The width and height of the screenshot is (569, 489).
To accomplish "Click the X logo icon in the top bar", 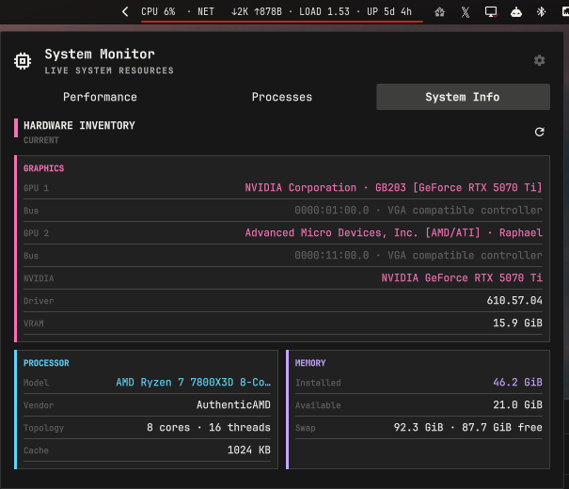I will 466,12.
